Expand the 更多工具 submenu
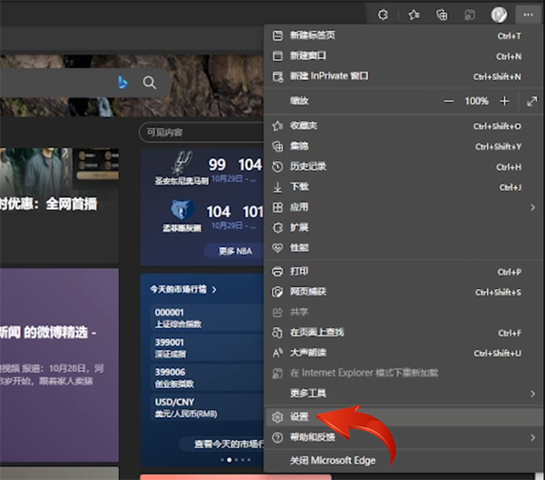 coord(403,394)
